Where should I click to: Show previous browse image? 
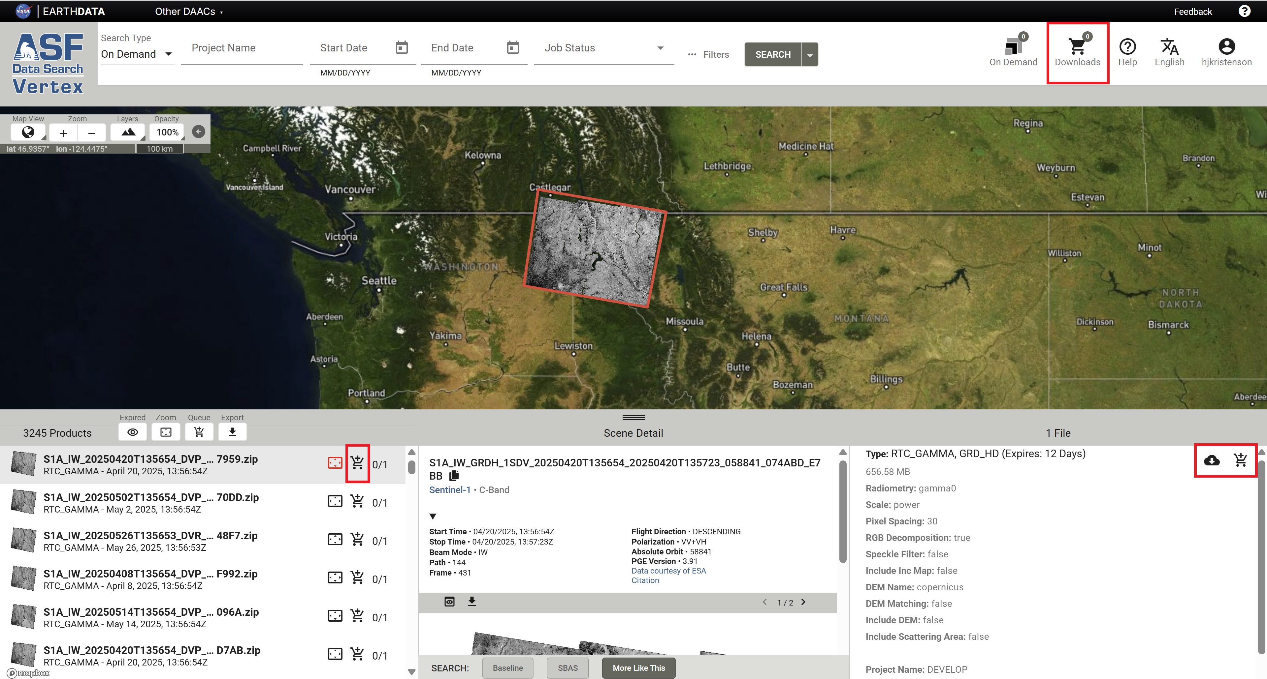click(765, 602)
